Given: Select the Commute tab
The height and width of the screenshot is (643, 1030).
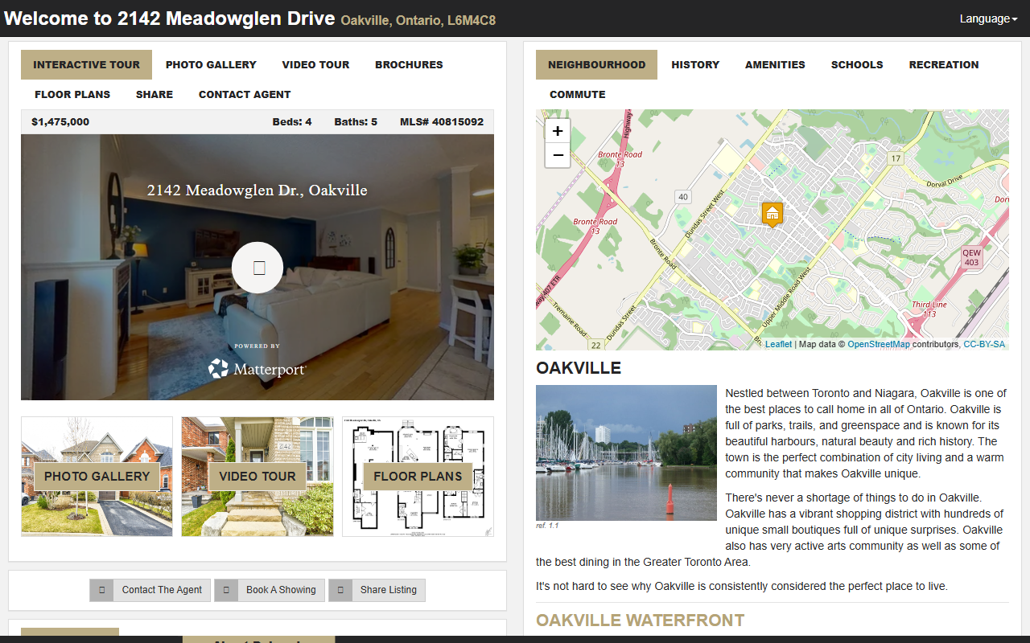Looking at the screenshot, I should coord(578,94).
